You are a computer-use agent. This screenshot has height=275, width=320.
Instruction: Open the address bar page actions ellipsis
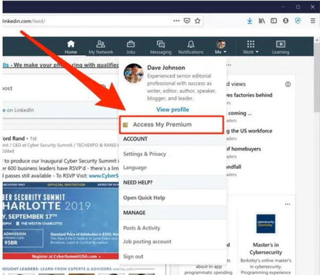tap(176, 21)
